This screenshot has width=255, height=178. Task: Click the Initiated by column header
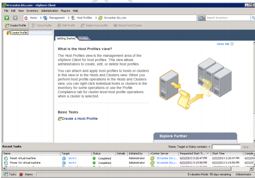[138, 154]
